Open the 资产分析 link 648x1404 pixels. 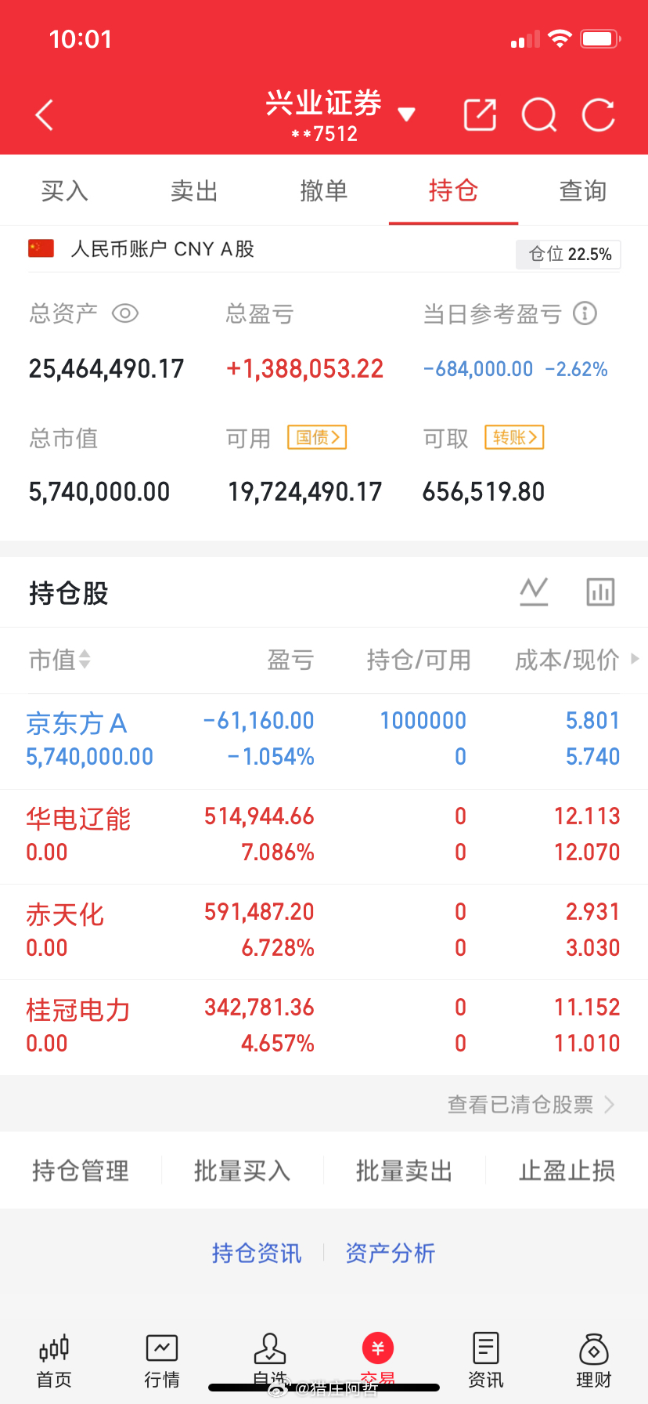click(391, 1253)
